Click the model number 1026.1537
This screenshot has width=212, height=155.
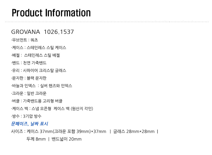pyautogui.click(x=59, y=32)
